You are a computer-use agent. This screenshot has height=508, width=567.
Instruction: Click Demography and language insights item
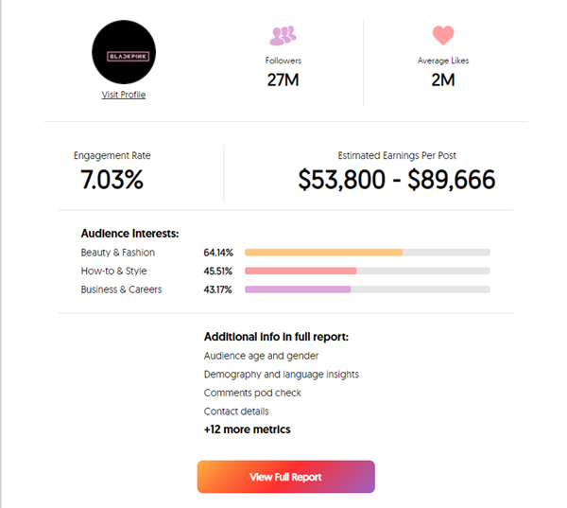point(282,375)
